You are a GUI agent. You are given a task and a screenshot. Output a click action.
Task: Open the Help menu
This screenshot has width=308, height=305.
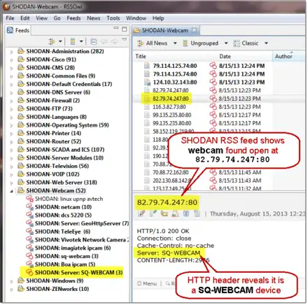(158, 18)
